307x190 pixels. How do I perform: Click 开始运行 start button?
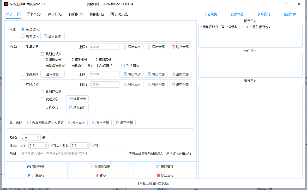click(x=36, y=175)
